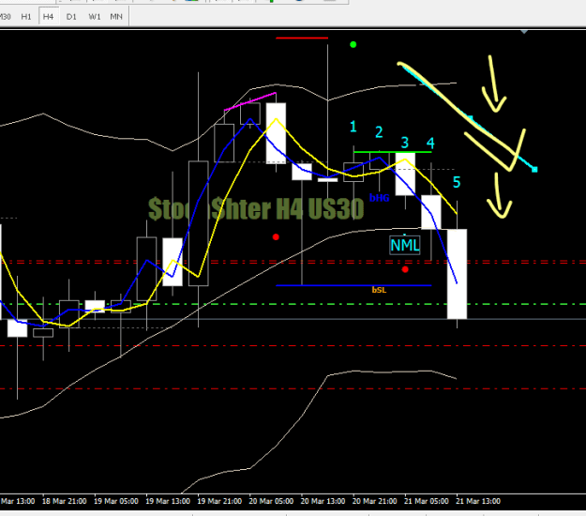Viewport: 586px width, 516px height.
Task: Click the cyan number 5 label
Action: pyautogui.click(x=457, y=182)
